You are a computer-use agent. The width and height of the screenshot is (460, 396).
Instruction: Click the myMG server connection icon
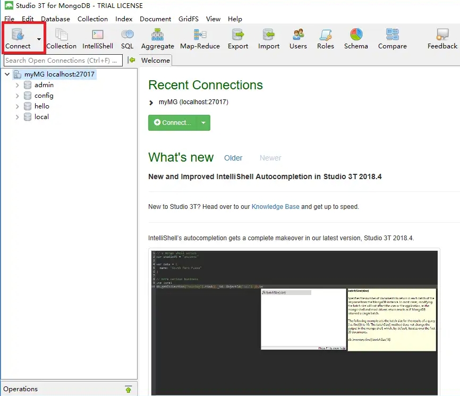[18, 74]
